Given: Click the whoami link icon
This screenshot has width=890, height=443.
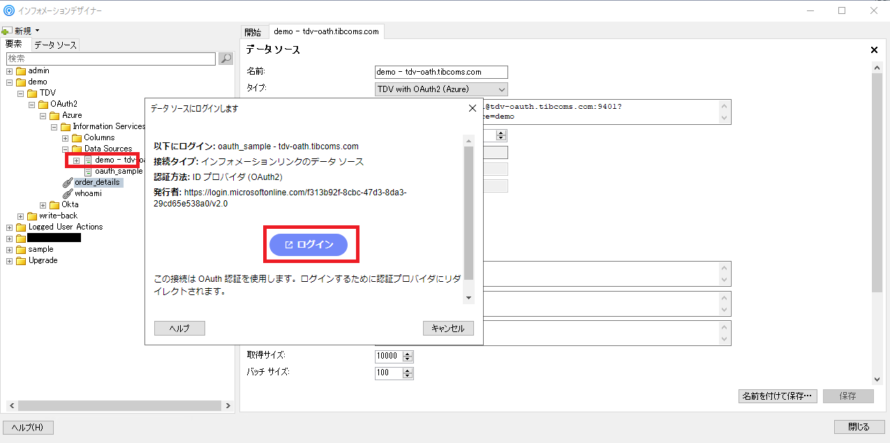Looking at the screenshot, I should tap(67, 194).
